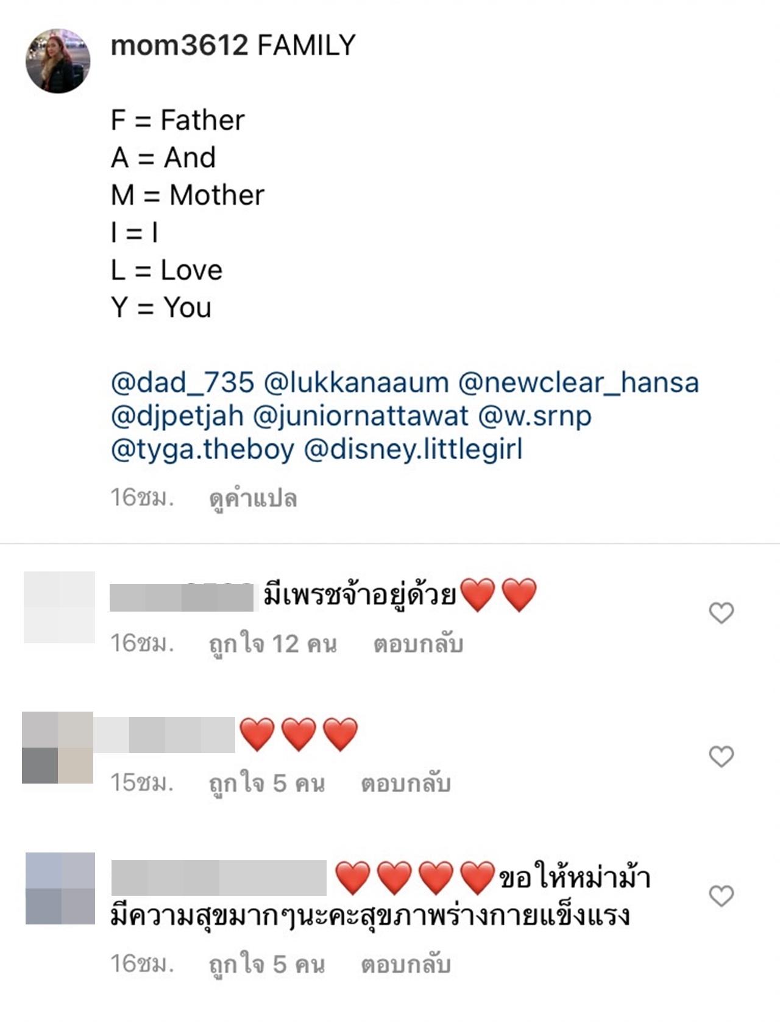The width and height of the screenshot is (780, 1022).
Task: Open the @newclear_hansa tagged profile
Action: pyautogui.click(x=578, y=383)
